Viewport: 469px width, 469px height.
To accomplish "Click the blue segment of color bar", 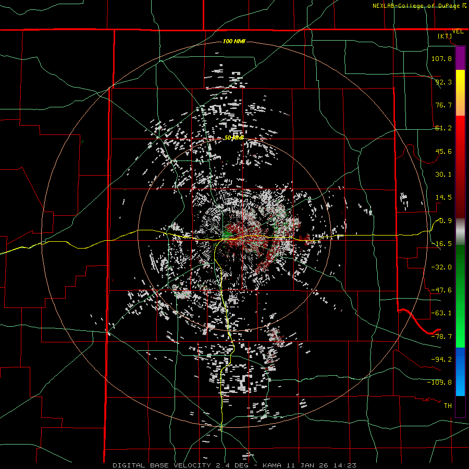I will [460, 372].
